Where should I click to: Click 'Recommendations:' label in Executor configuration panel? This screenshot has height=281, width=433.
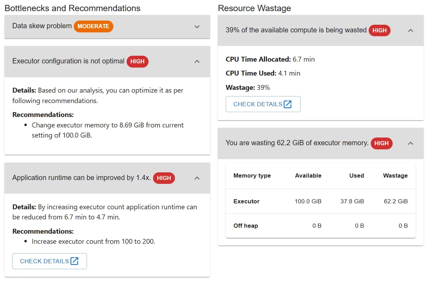pos(43,115)
